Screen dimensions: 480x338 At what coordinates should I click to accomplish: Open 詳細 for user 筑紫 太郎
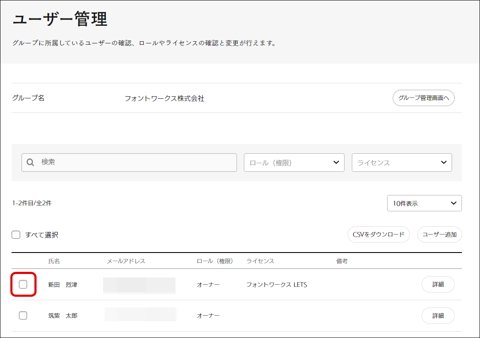[438, 316]
